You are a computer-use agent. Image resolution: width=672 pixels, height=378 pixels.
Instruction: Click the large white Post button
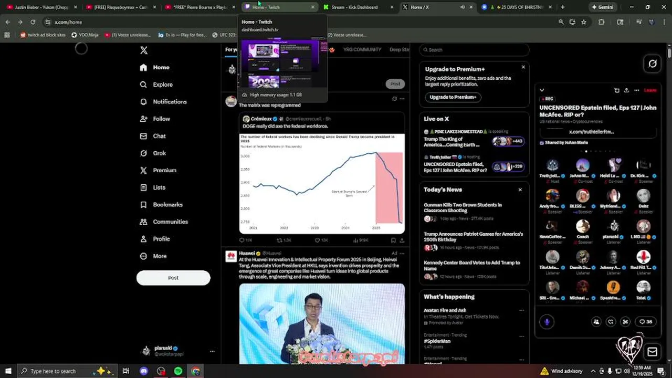173,278
